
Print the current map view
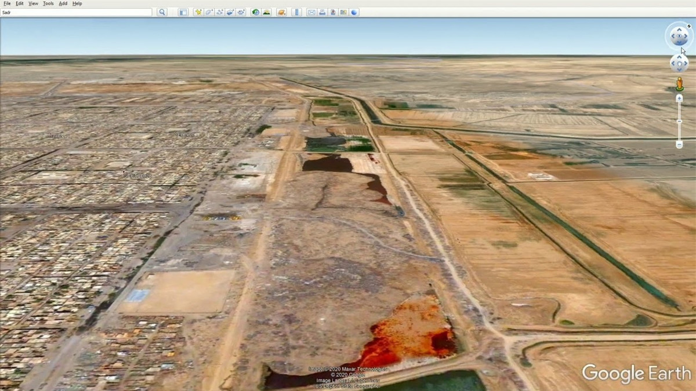pyautogui.click(x=321, y=12)
